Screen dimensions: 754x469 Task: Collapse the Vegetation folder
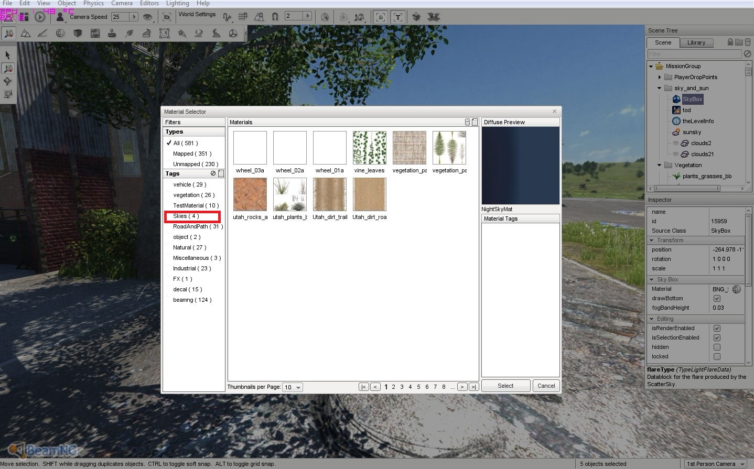tap(660, 165)
